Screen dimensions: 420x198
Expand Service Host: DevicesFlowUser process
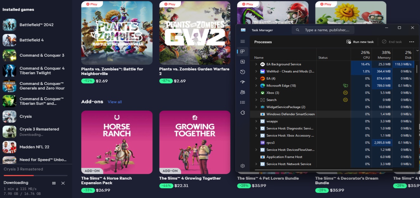coord(256,150)
